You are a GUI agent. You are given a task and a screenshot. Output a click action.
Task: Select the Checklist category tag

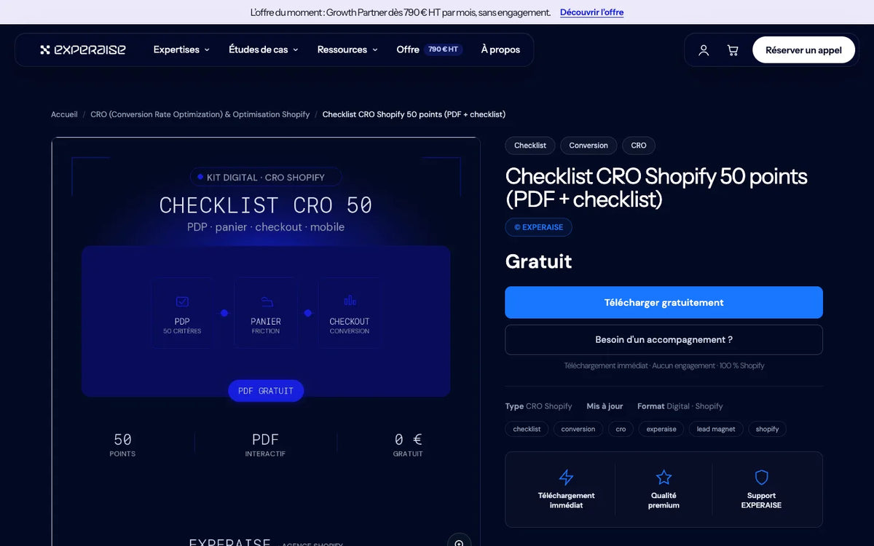[x=530, y=146]
